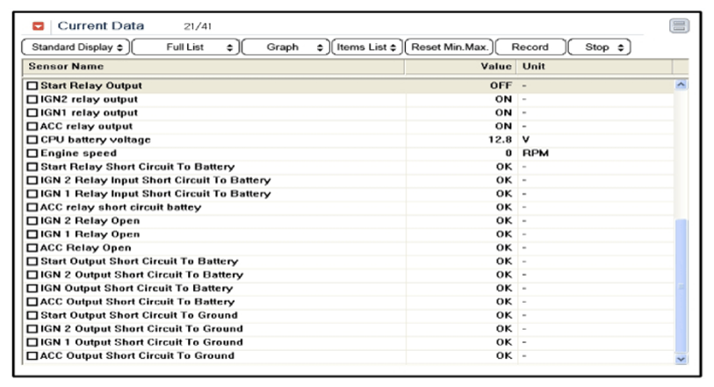Open the Standard Display dropdown
Viewport: 714px width, 387px height.
click(x=76, y=47)
